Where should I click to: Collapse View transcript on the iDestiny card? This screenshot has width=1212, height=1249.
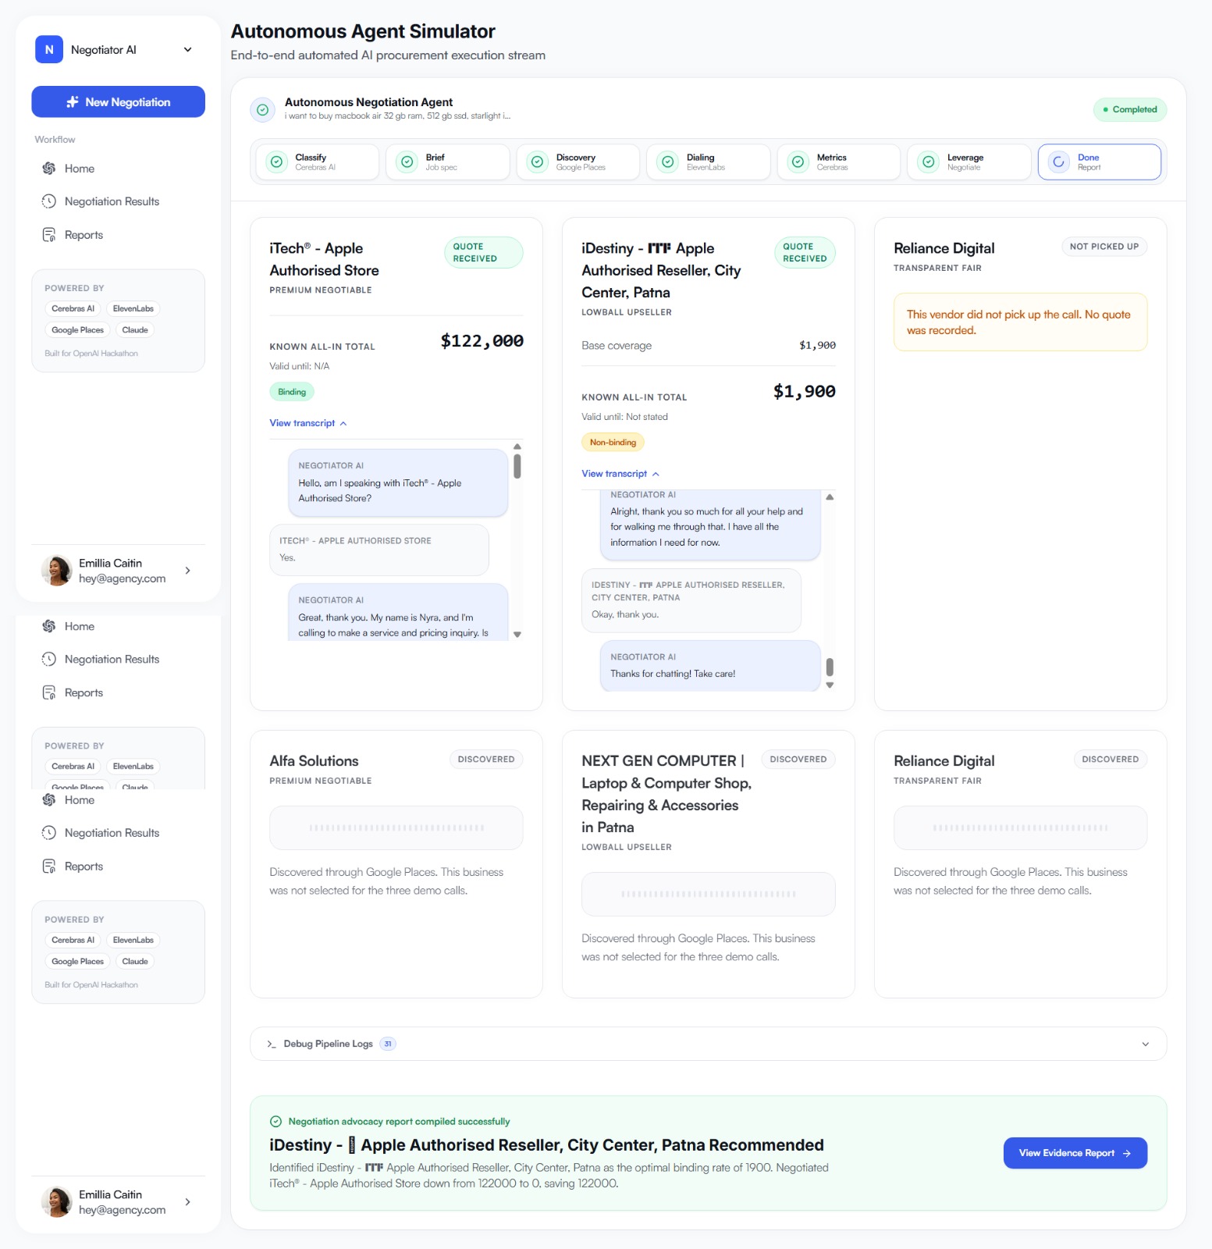(620, 474)
